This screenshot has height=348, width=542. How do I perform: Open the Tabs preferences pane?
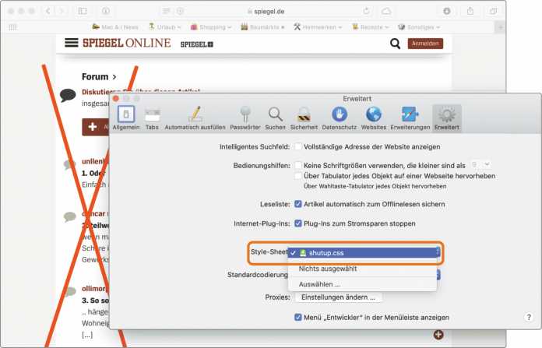[x=152, y=118]
